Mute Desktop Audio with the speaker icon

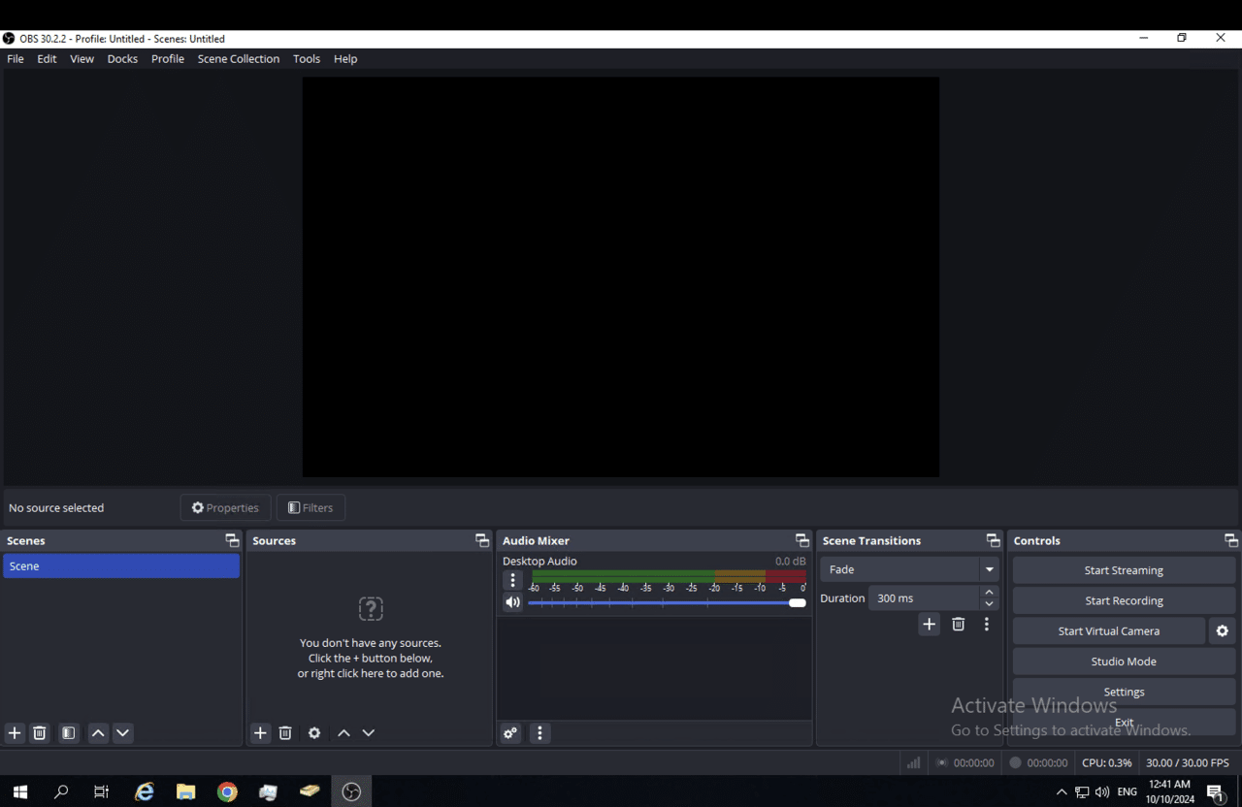[x=512, y=601]
